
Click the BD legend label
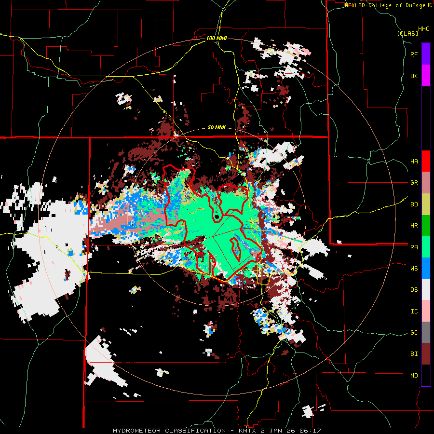tap(414, 204)
